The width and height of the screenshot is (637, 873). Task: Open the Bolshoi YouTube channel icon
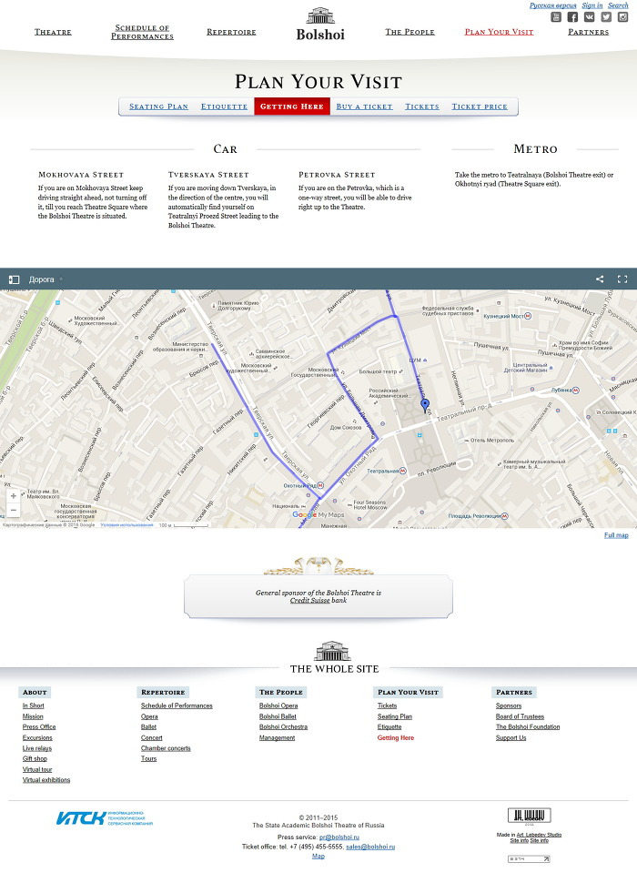click(x=556, y=17)
